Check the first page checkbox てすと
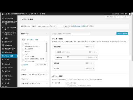Image resolution: width=133 pixels, height=100 pixels. point(23,44)
